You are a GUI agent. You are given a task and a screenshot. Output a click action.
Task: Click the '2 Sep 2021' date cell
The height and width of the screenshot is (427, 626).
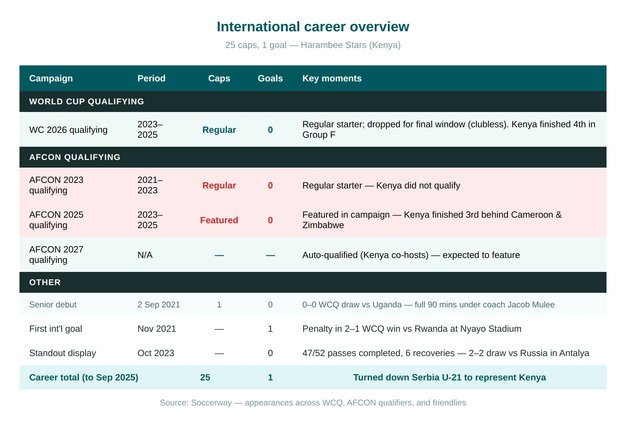(159, 305)
